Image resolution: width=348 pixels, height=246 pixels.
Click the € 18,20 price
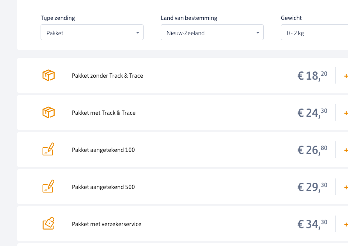[312, 75]
